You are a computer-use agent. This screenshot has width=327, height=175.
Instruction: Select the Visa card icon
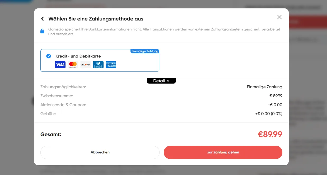click(x=60, y=65)
